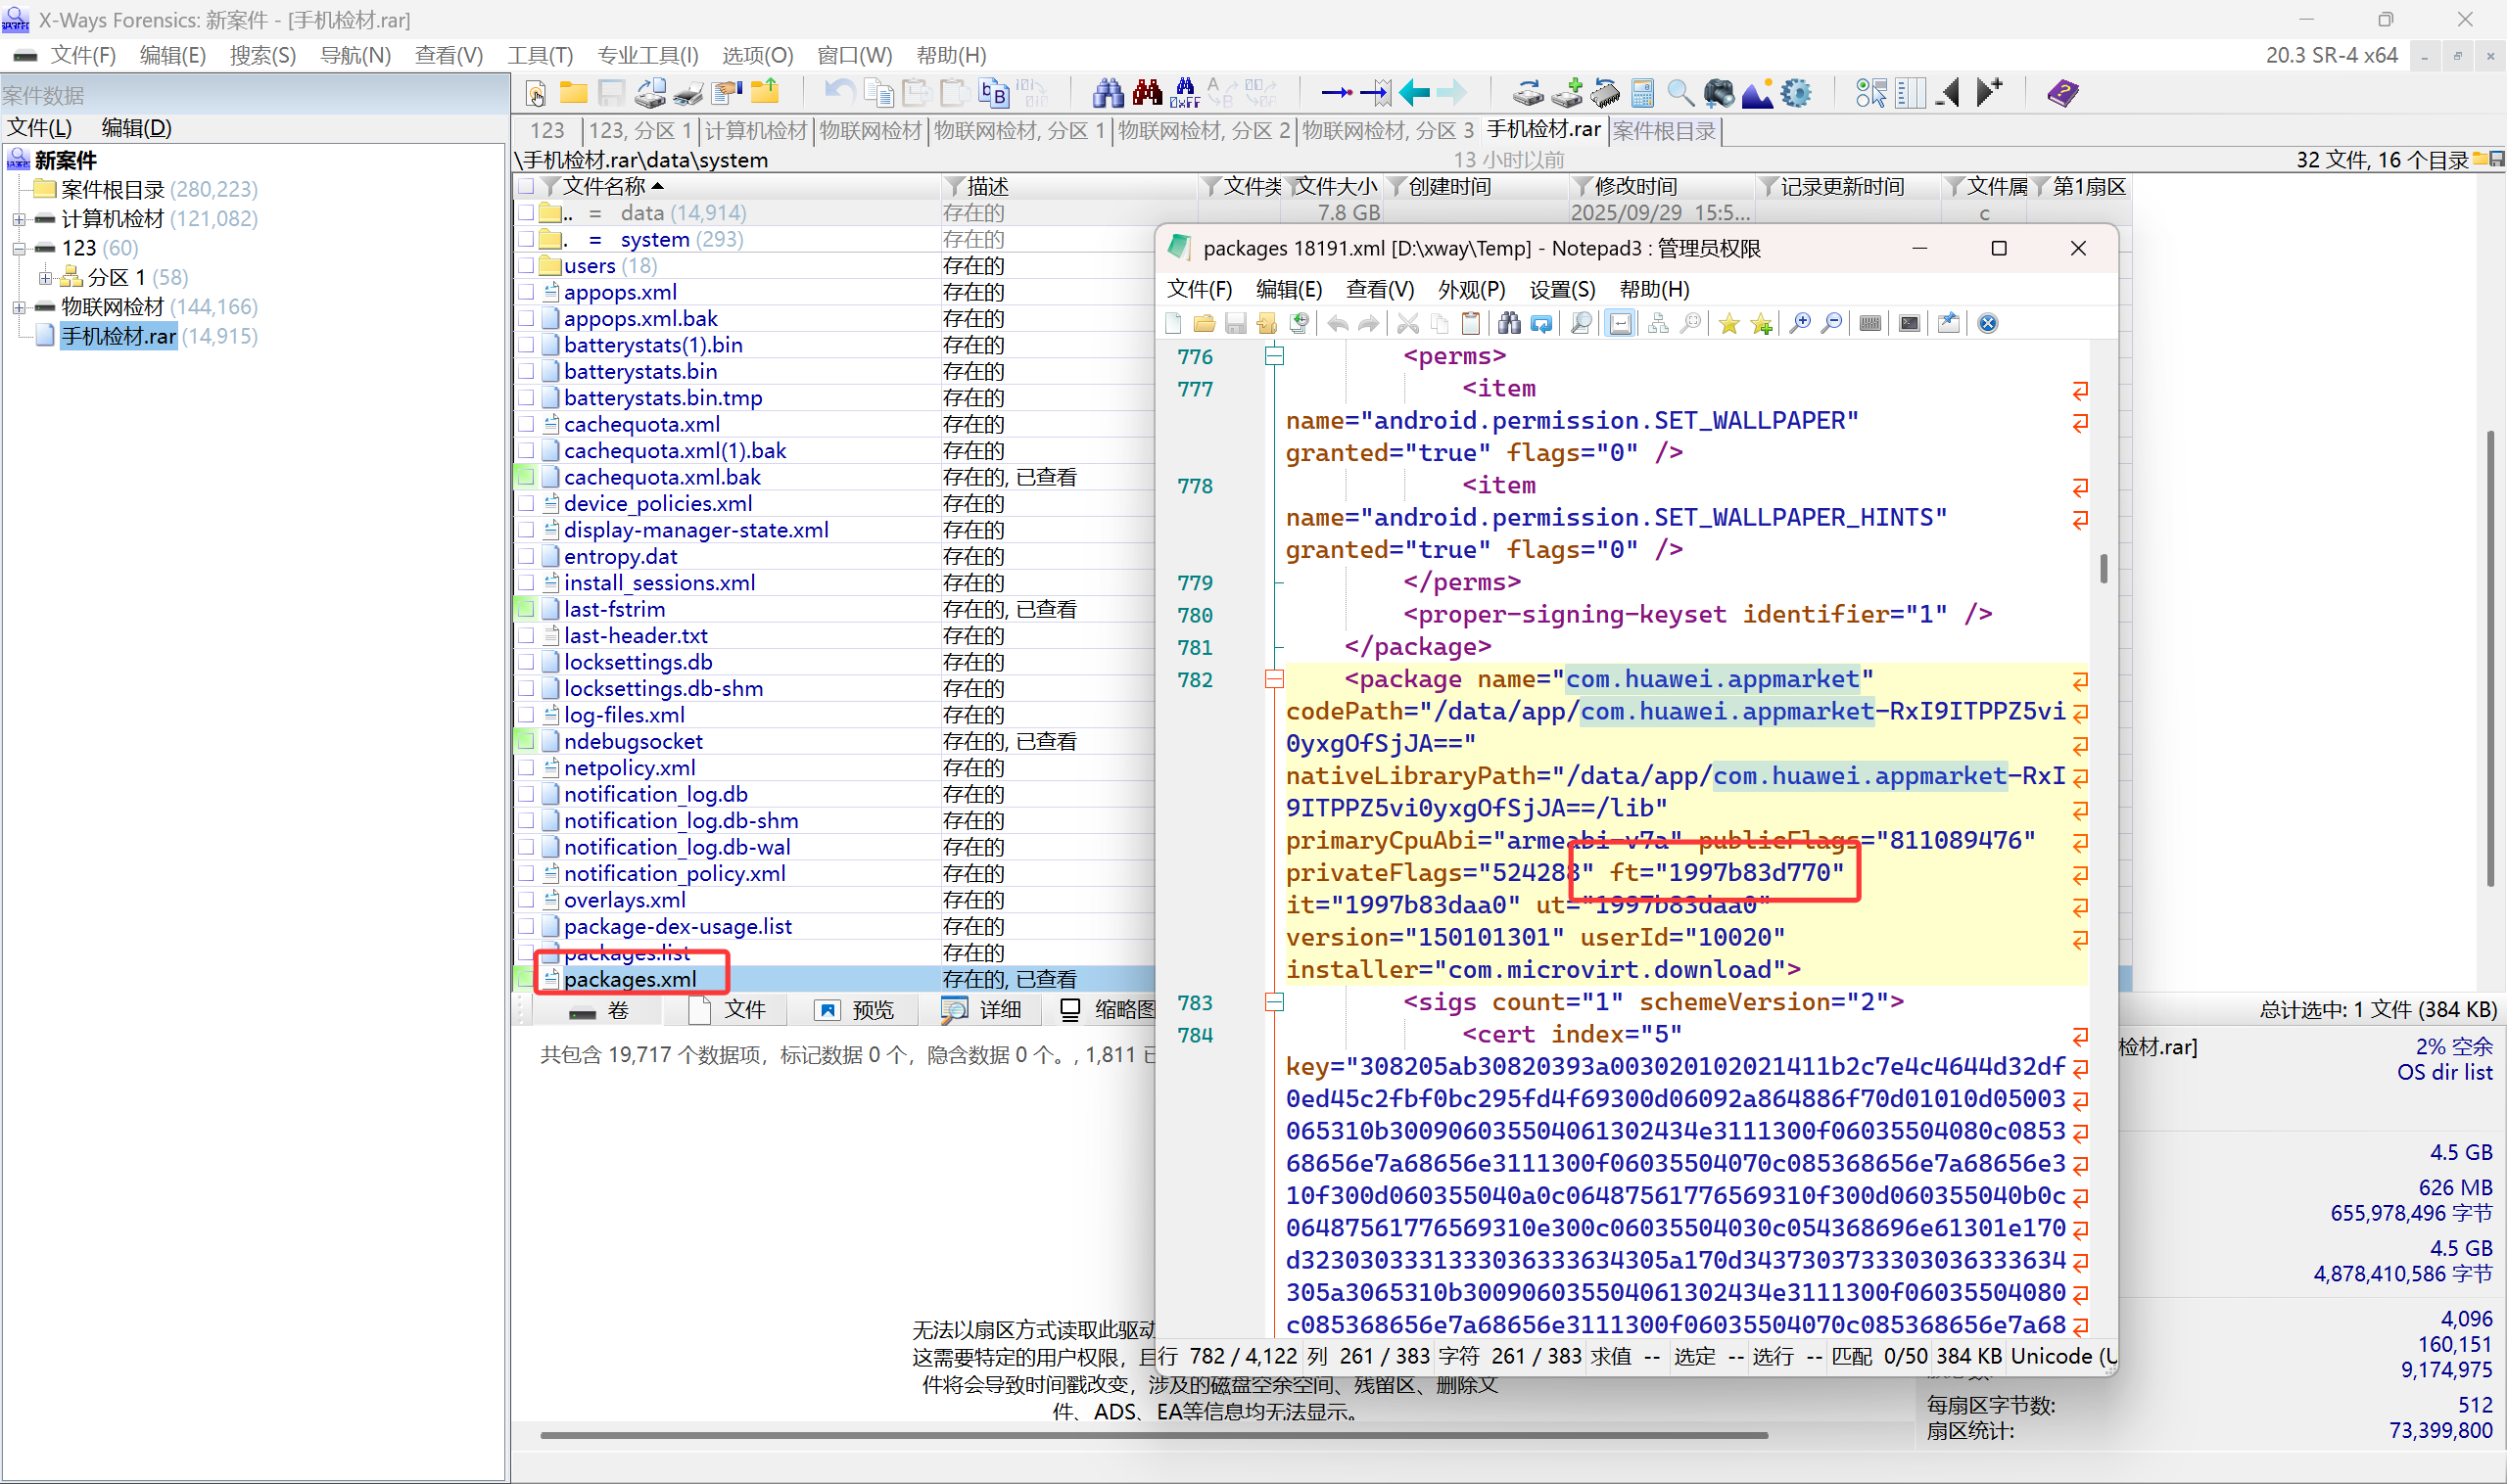Click the yellow star bookmark icon in Notepad3
The image size is (2507, 1484).
click(1728, 323)
